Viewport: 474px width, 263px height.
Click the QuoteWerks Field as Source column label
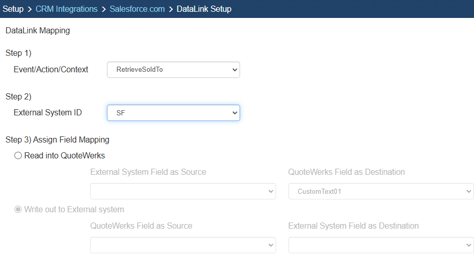(141, 226)
